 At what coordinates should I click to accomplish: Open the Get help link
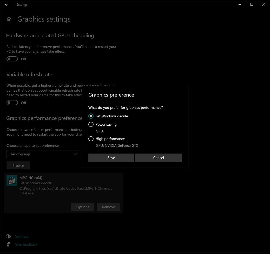(x=22, y=236)
